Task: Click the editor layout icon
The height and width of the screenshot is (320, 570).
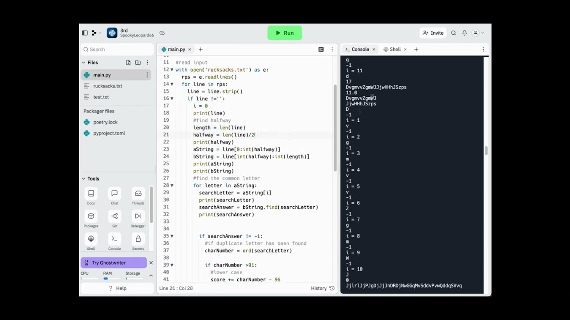Action: pos(321,49)
